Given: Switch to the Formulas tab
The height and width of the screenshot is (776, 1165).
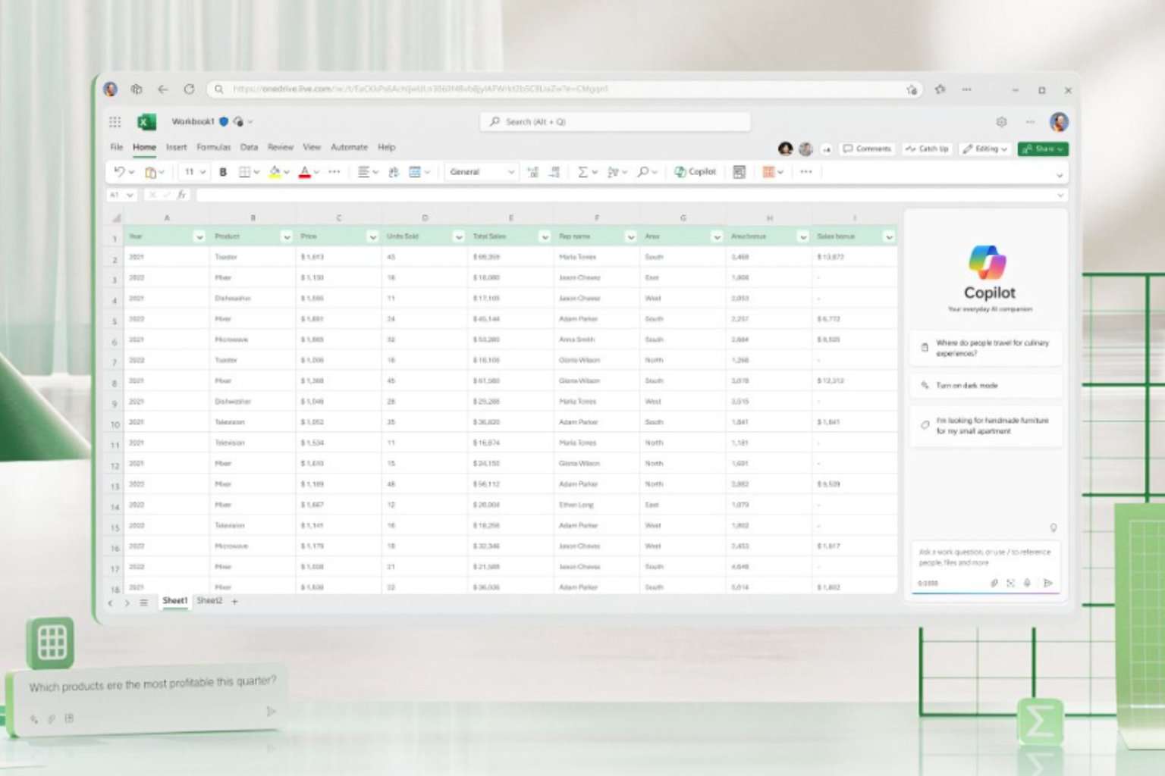Looking at the screenshot, I should 213,147.
